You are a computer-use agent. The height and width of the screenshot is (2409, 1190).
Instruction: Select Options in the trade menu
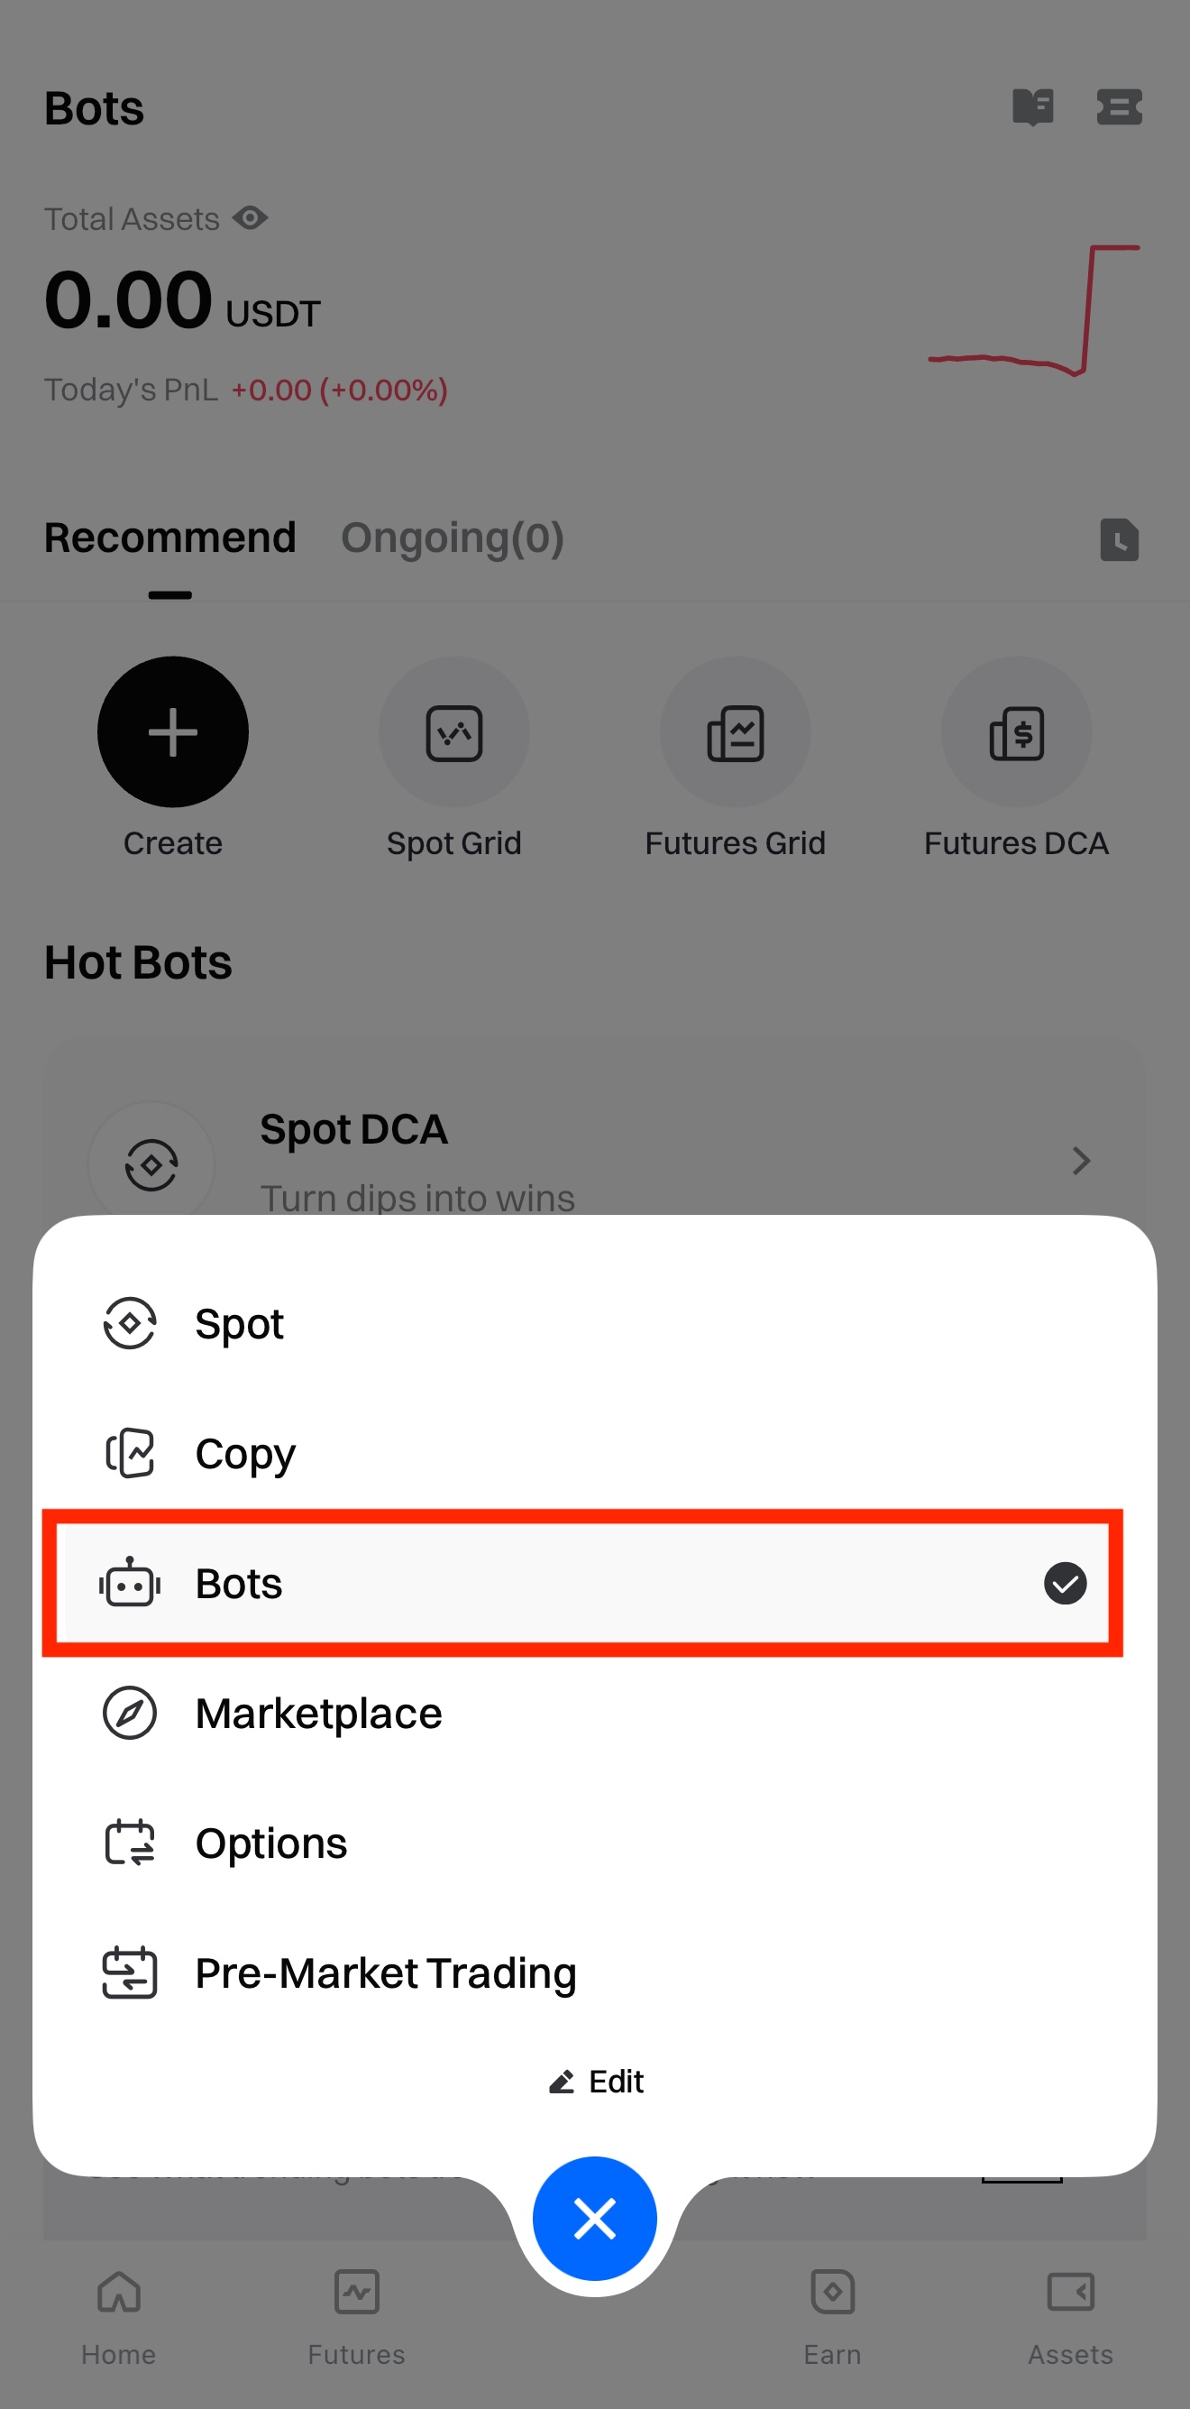(x=271, y=1844)
